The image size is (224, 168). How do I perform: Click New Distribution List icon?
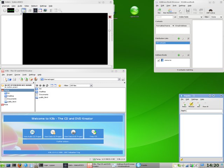170,11
